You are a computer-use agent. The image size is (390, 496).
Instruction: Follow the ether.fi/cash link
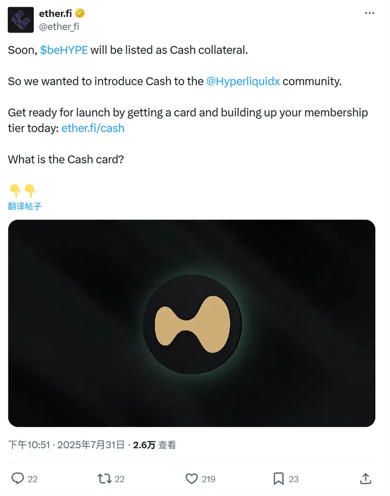tap(93, 128)
